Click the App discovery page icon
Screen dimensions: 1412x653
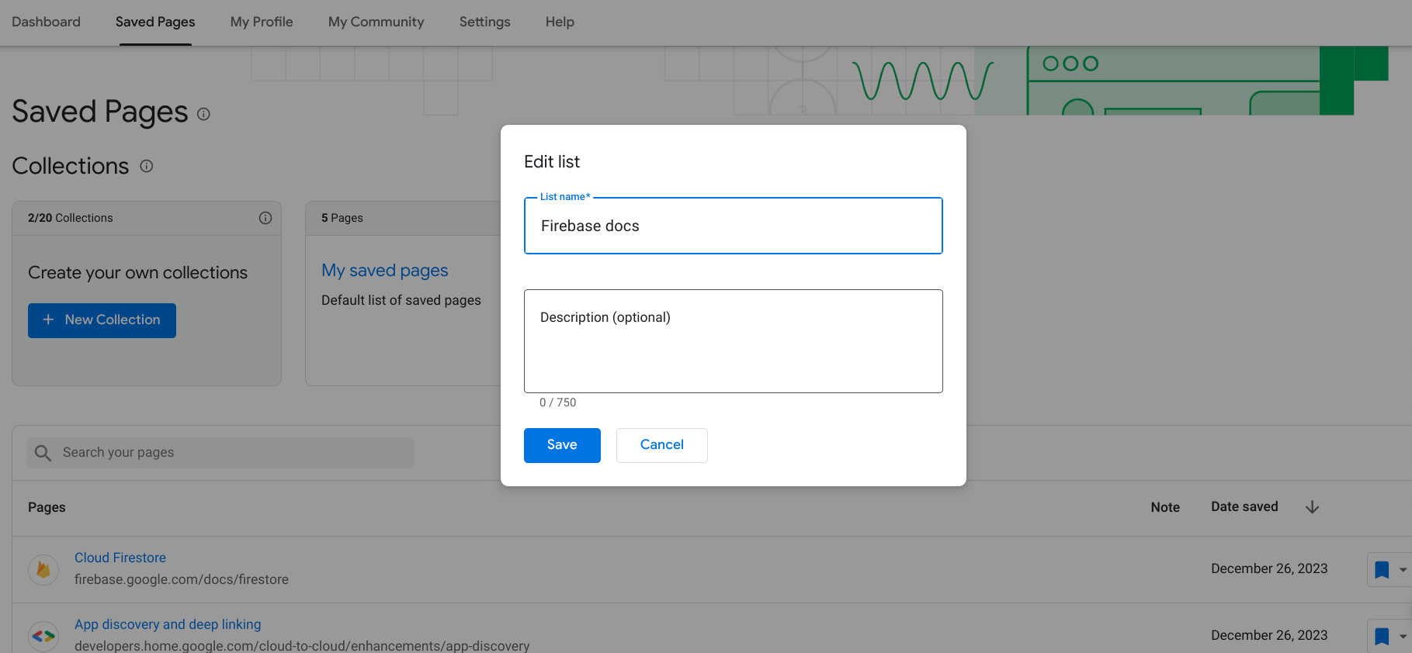tap(43, 636)
